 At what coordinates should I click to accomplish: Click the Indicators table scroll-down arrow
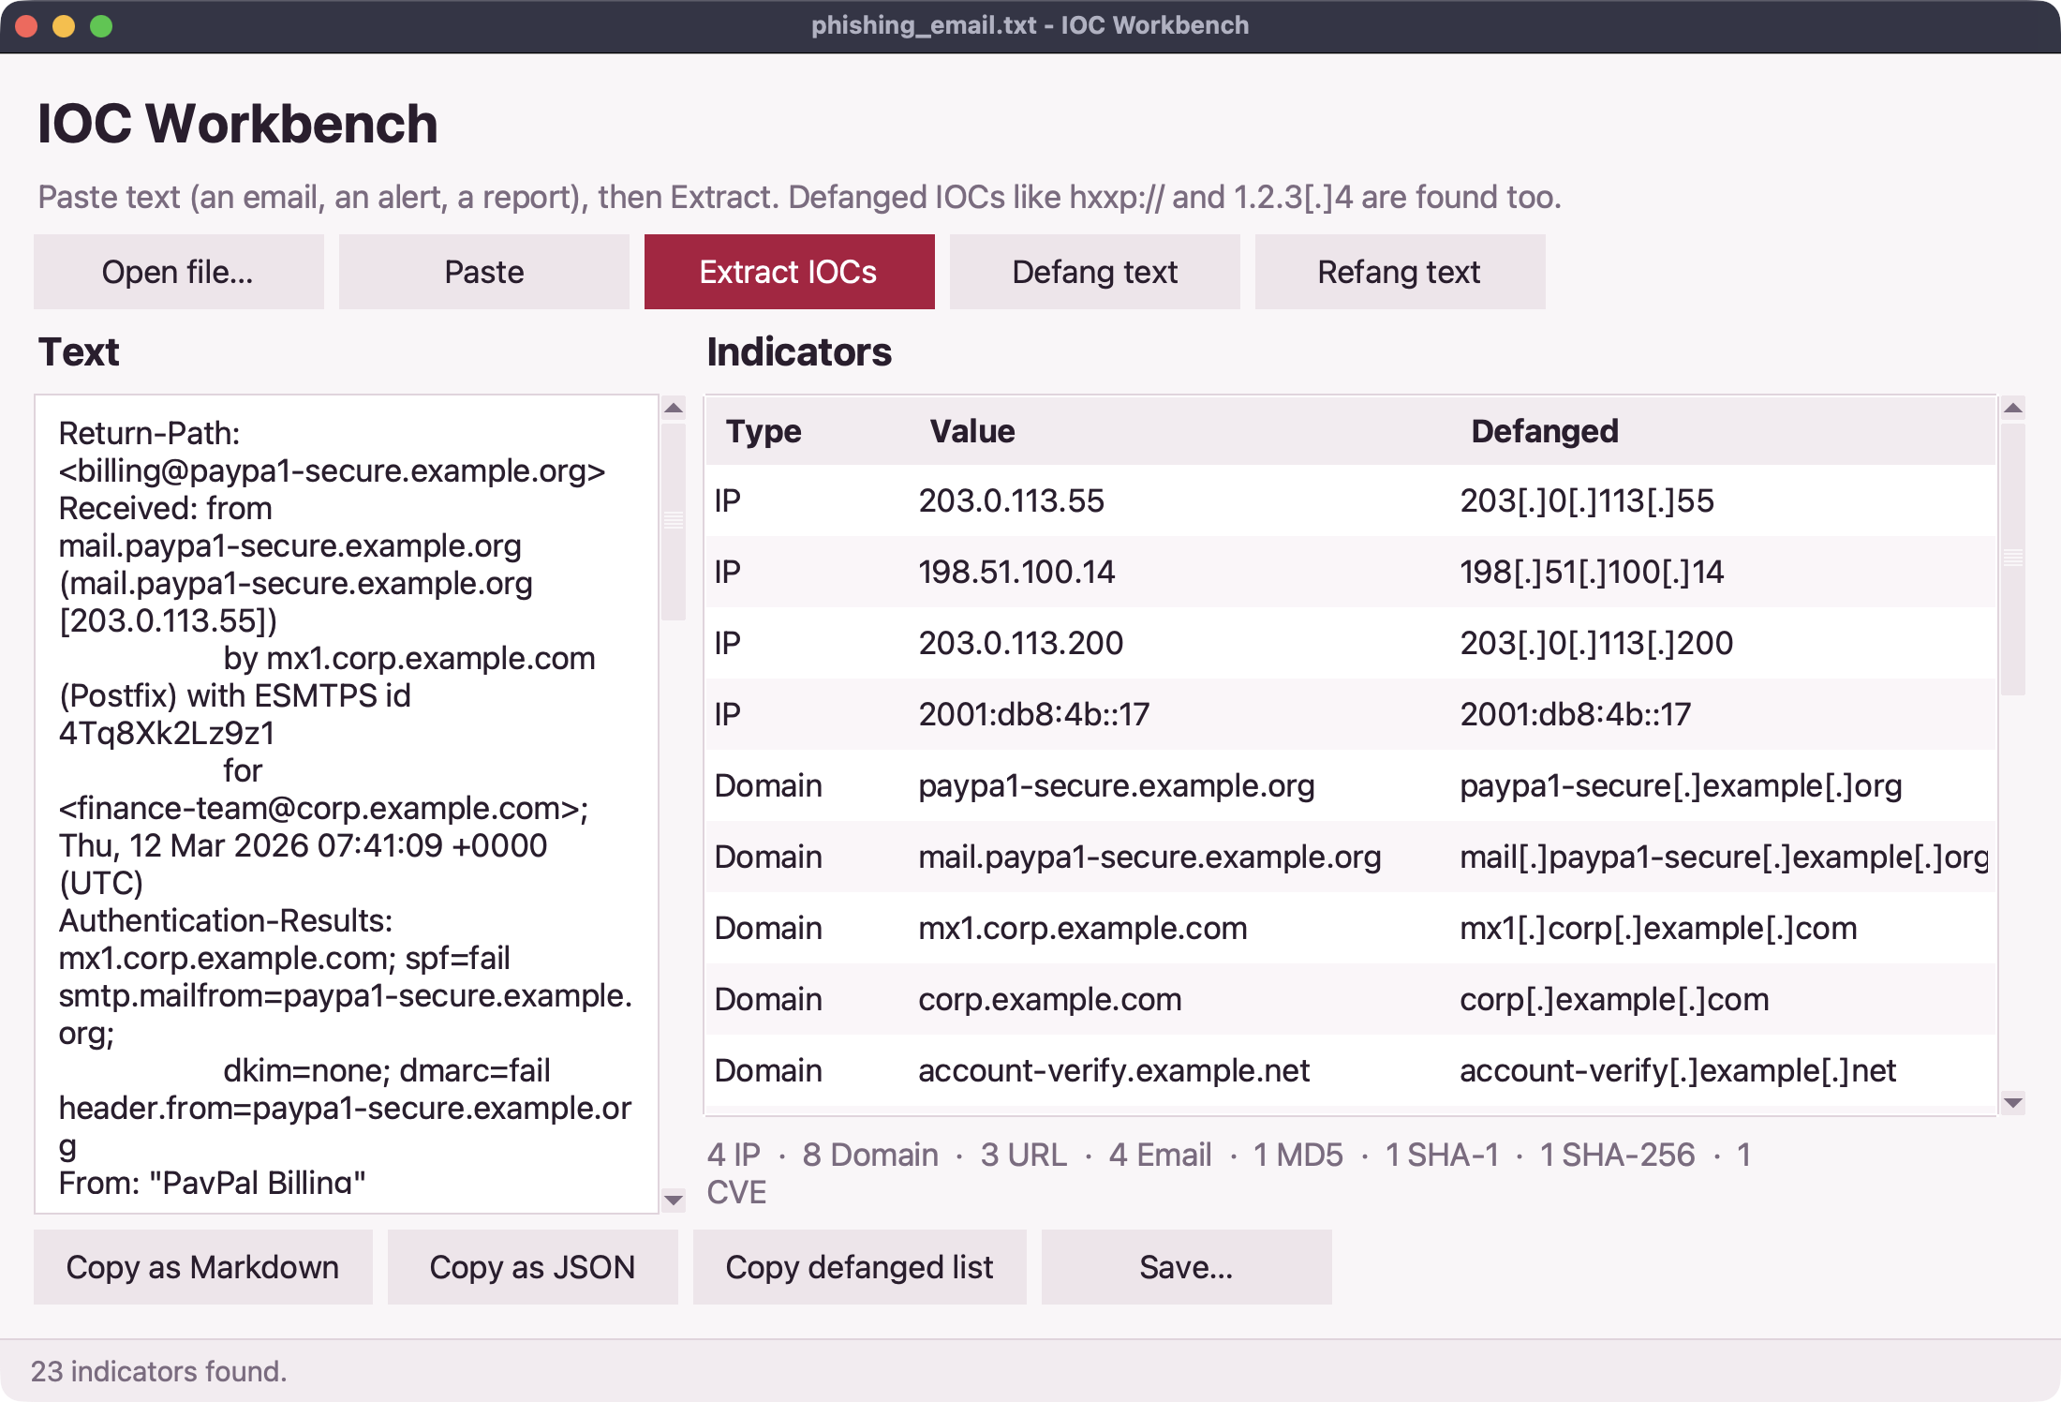click(x=2013, y=1102)
